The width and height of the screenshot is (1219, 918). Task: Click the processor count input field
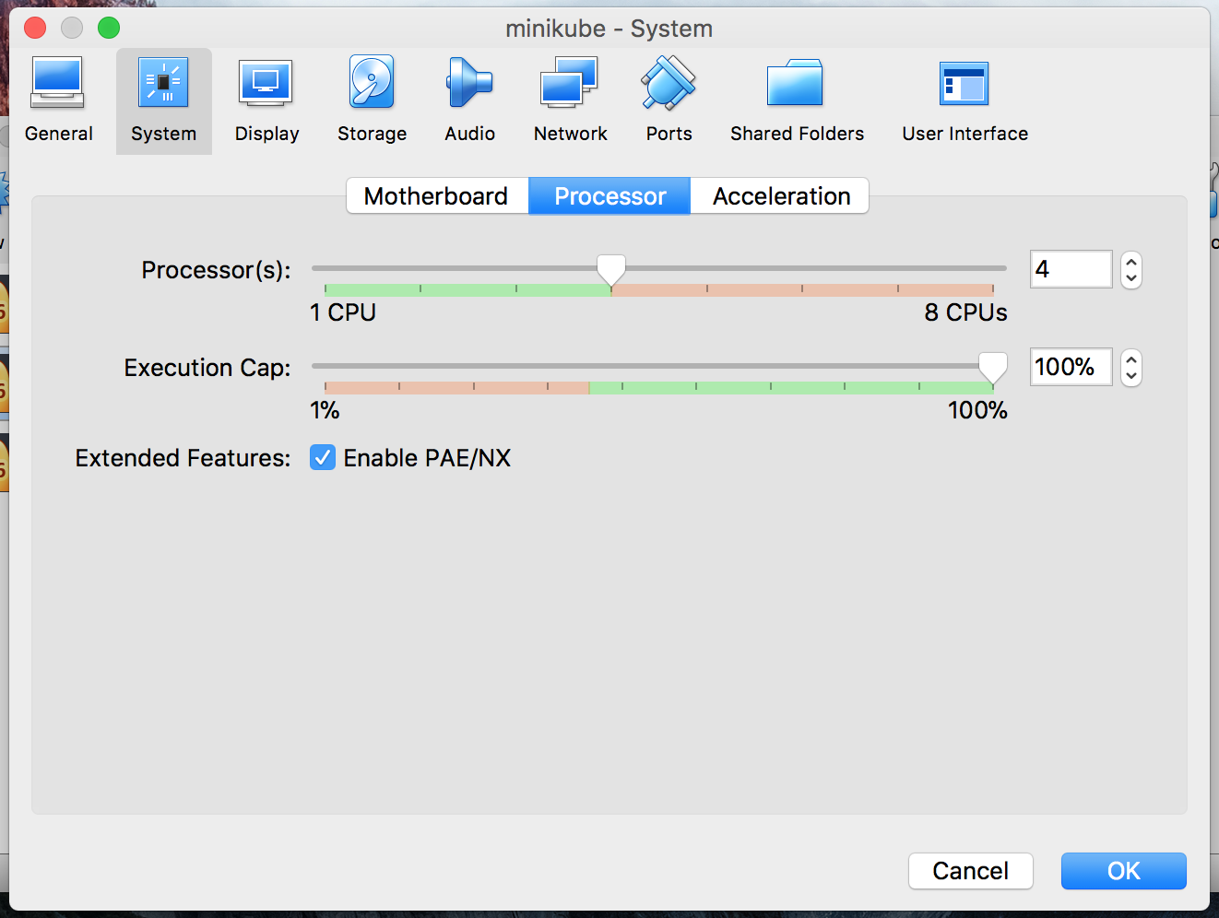click(x=1071, y=269)
